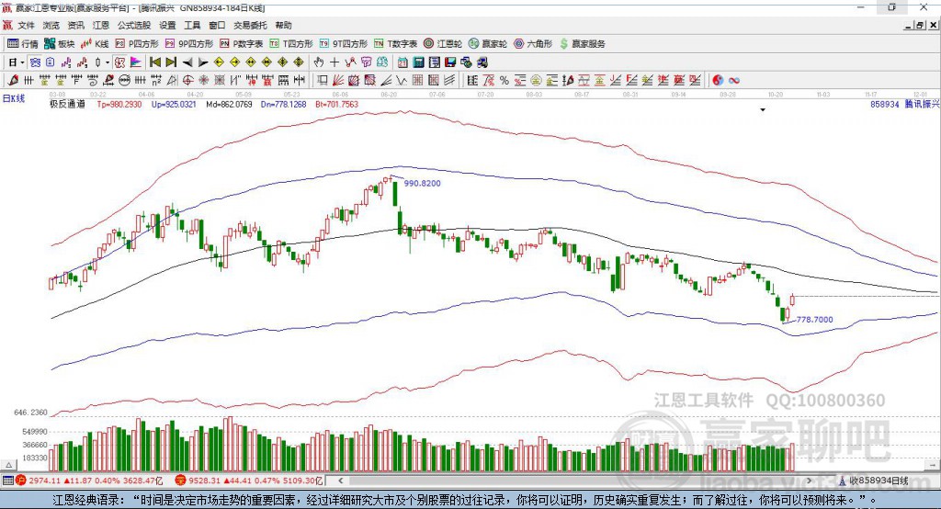Select the red circular target tool

click(x=187, y=81)
